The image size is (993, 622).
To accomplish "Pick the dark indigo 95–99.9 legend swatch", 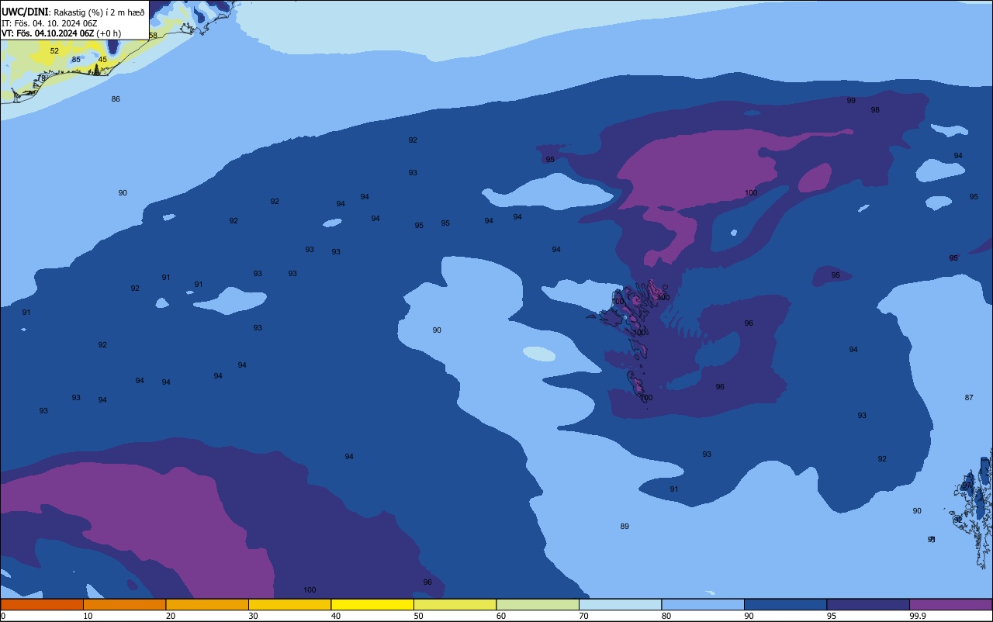I will click(868, 604).
